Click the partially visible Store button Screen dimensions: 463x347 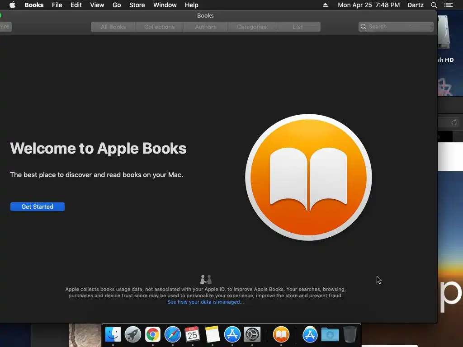click(5, 27)
